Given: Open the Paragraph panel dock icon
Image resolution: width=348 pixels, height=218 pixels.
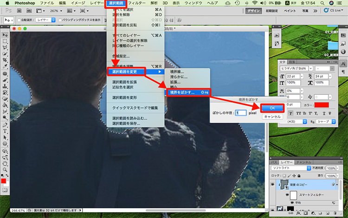Looking at the screenshot, I should 343,72.
